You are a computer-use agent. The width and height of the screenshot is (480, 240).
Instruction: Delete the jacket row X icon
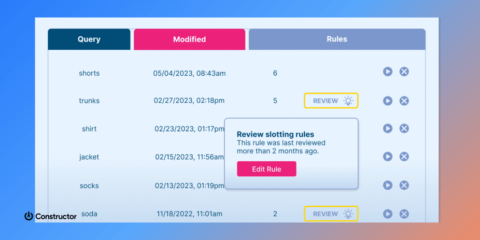click(404, 157)
